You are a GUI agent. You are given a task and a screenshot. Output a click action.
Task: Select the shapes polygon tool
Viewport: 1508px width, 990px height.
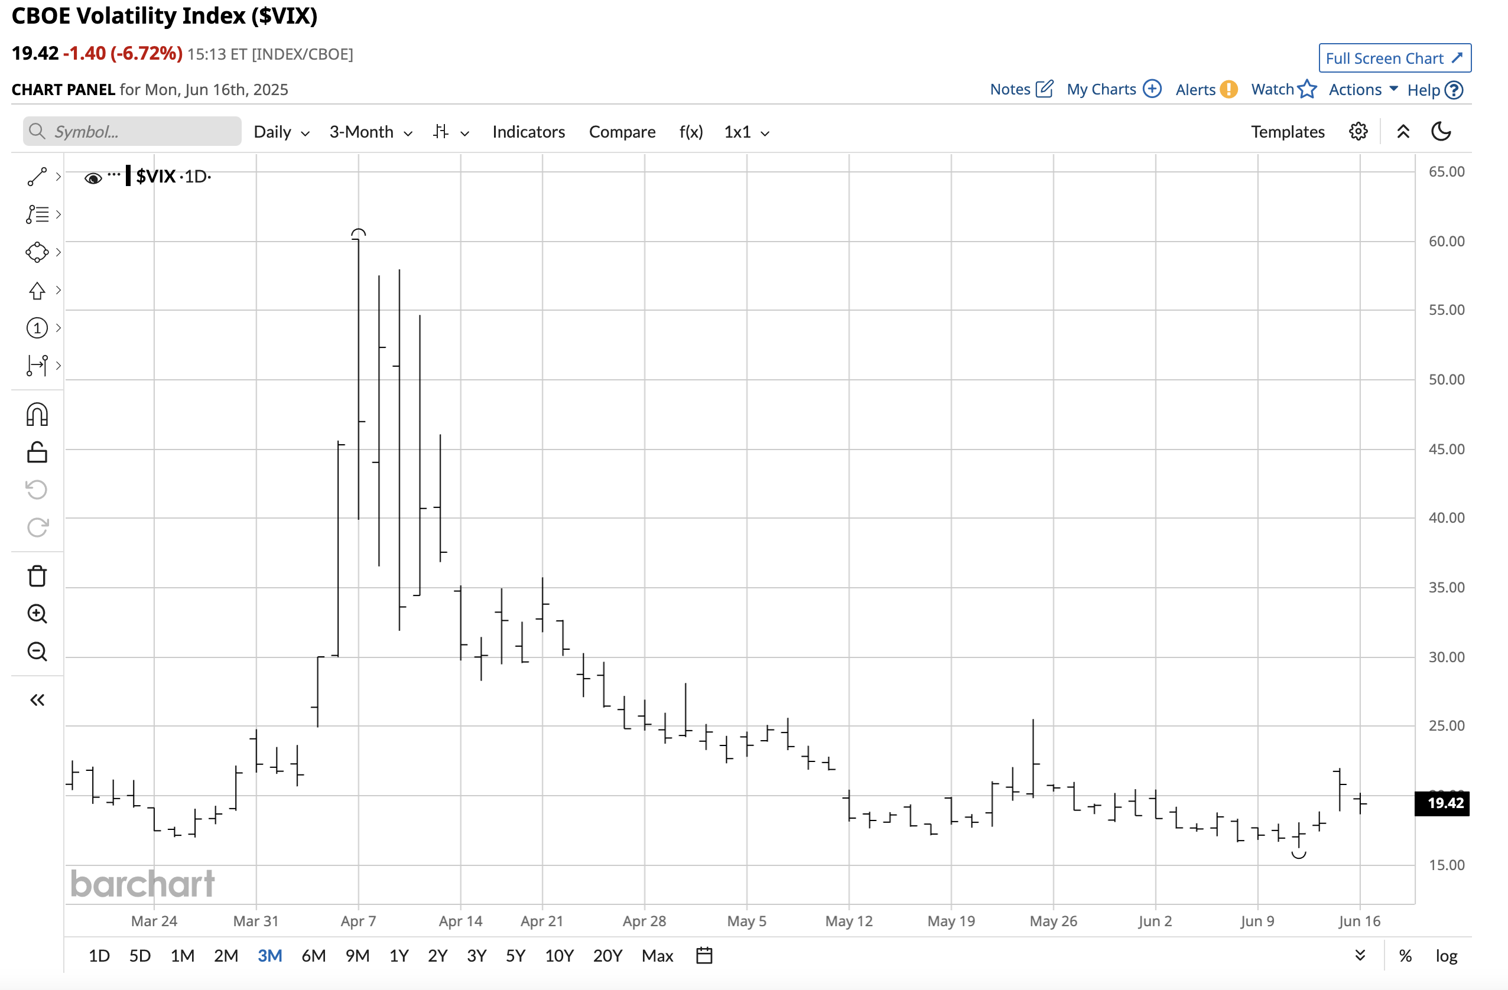click(x=37, y=252)
